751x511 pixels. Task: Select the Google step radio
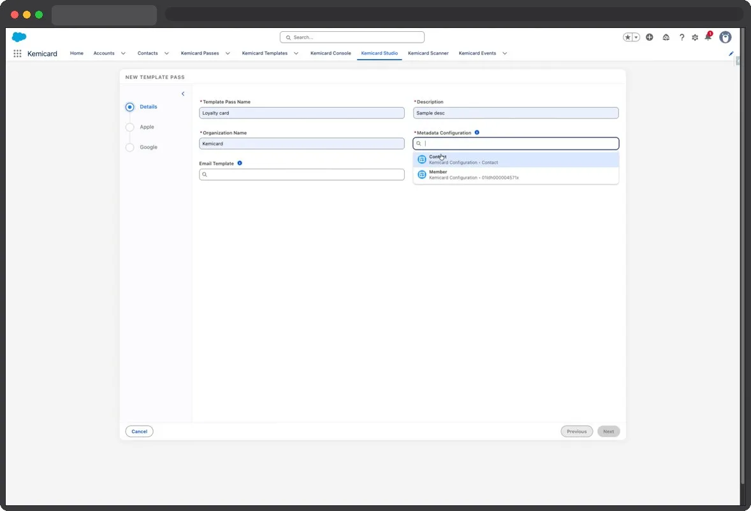[x=130, y=147]
